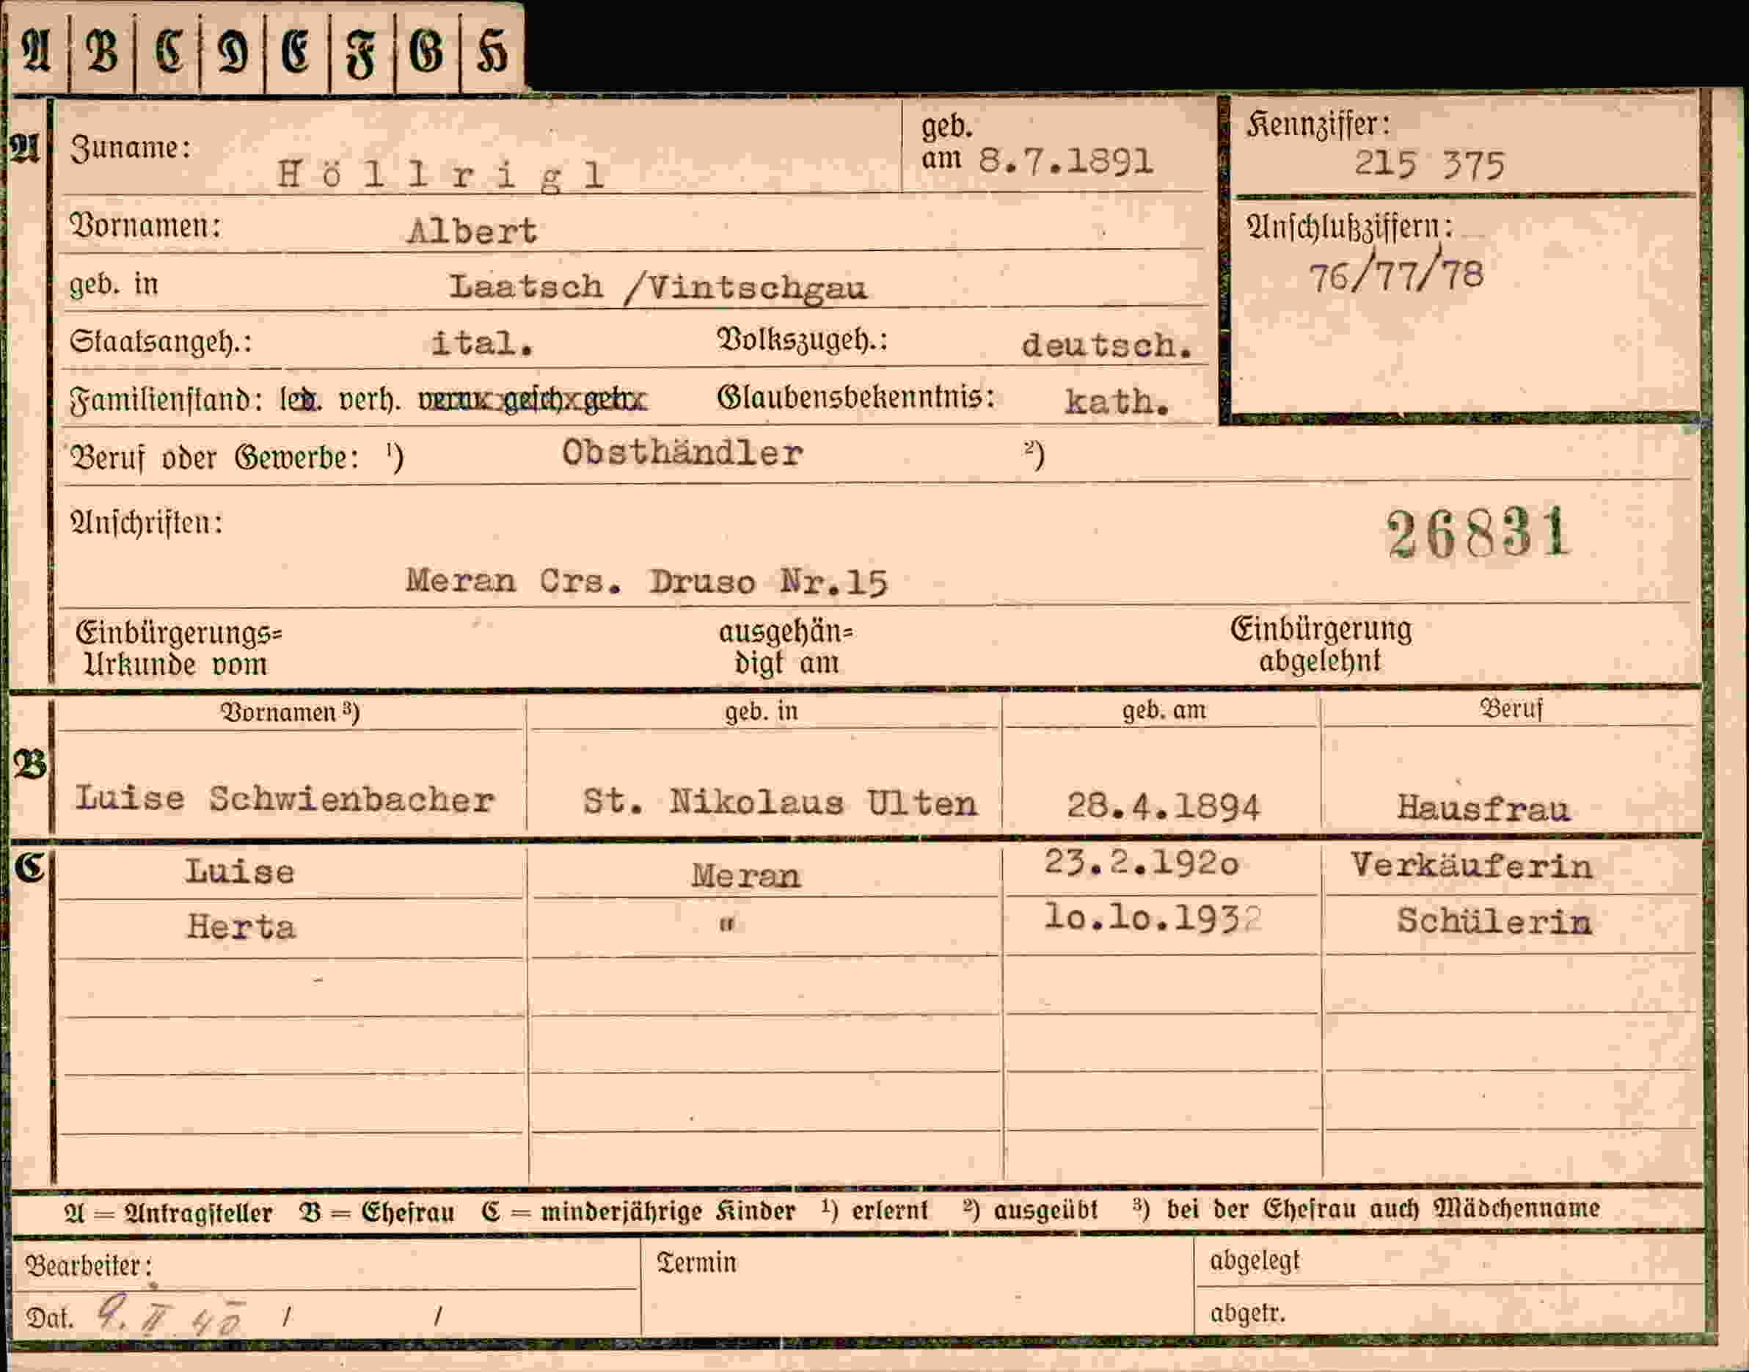Click the 'Familienstand:' label

167,400
